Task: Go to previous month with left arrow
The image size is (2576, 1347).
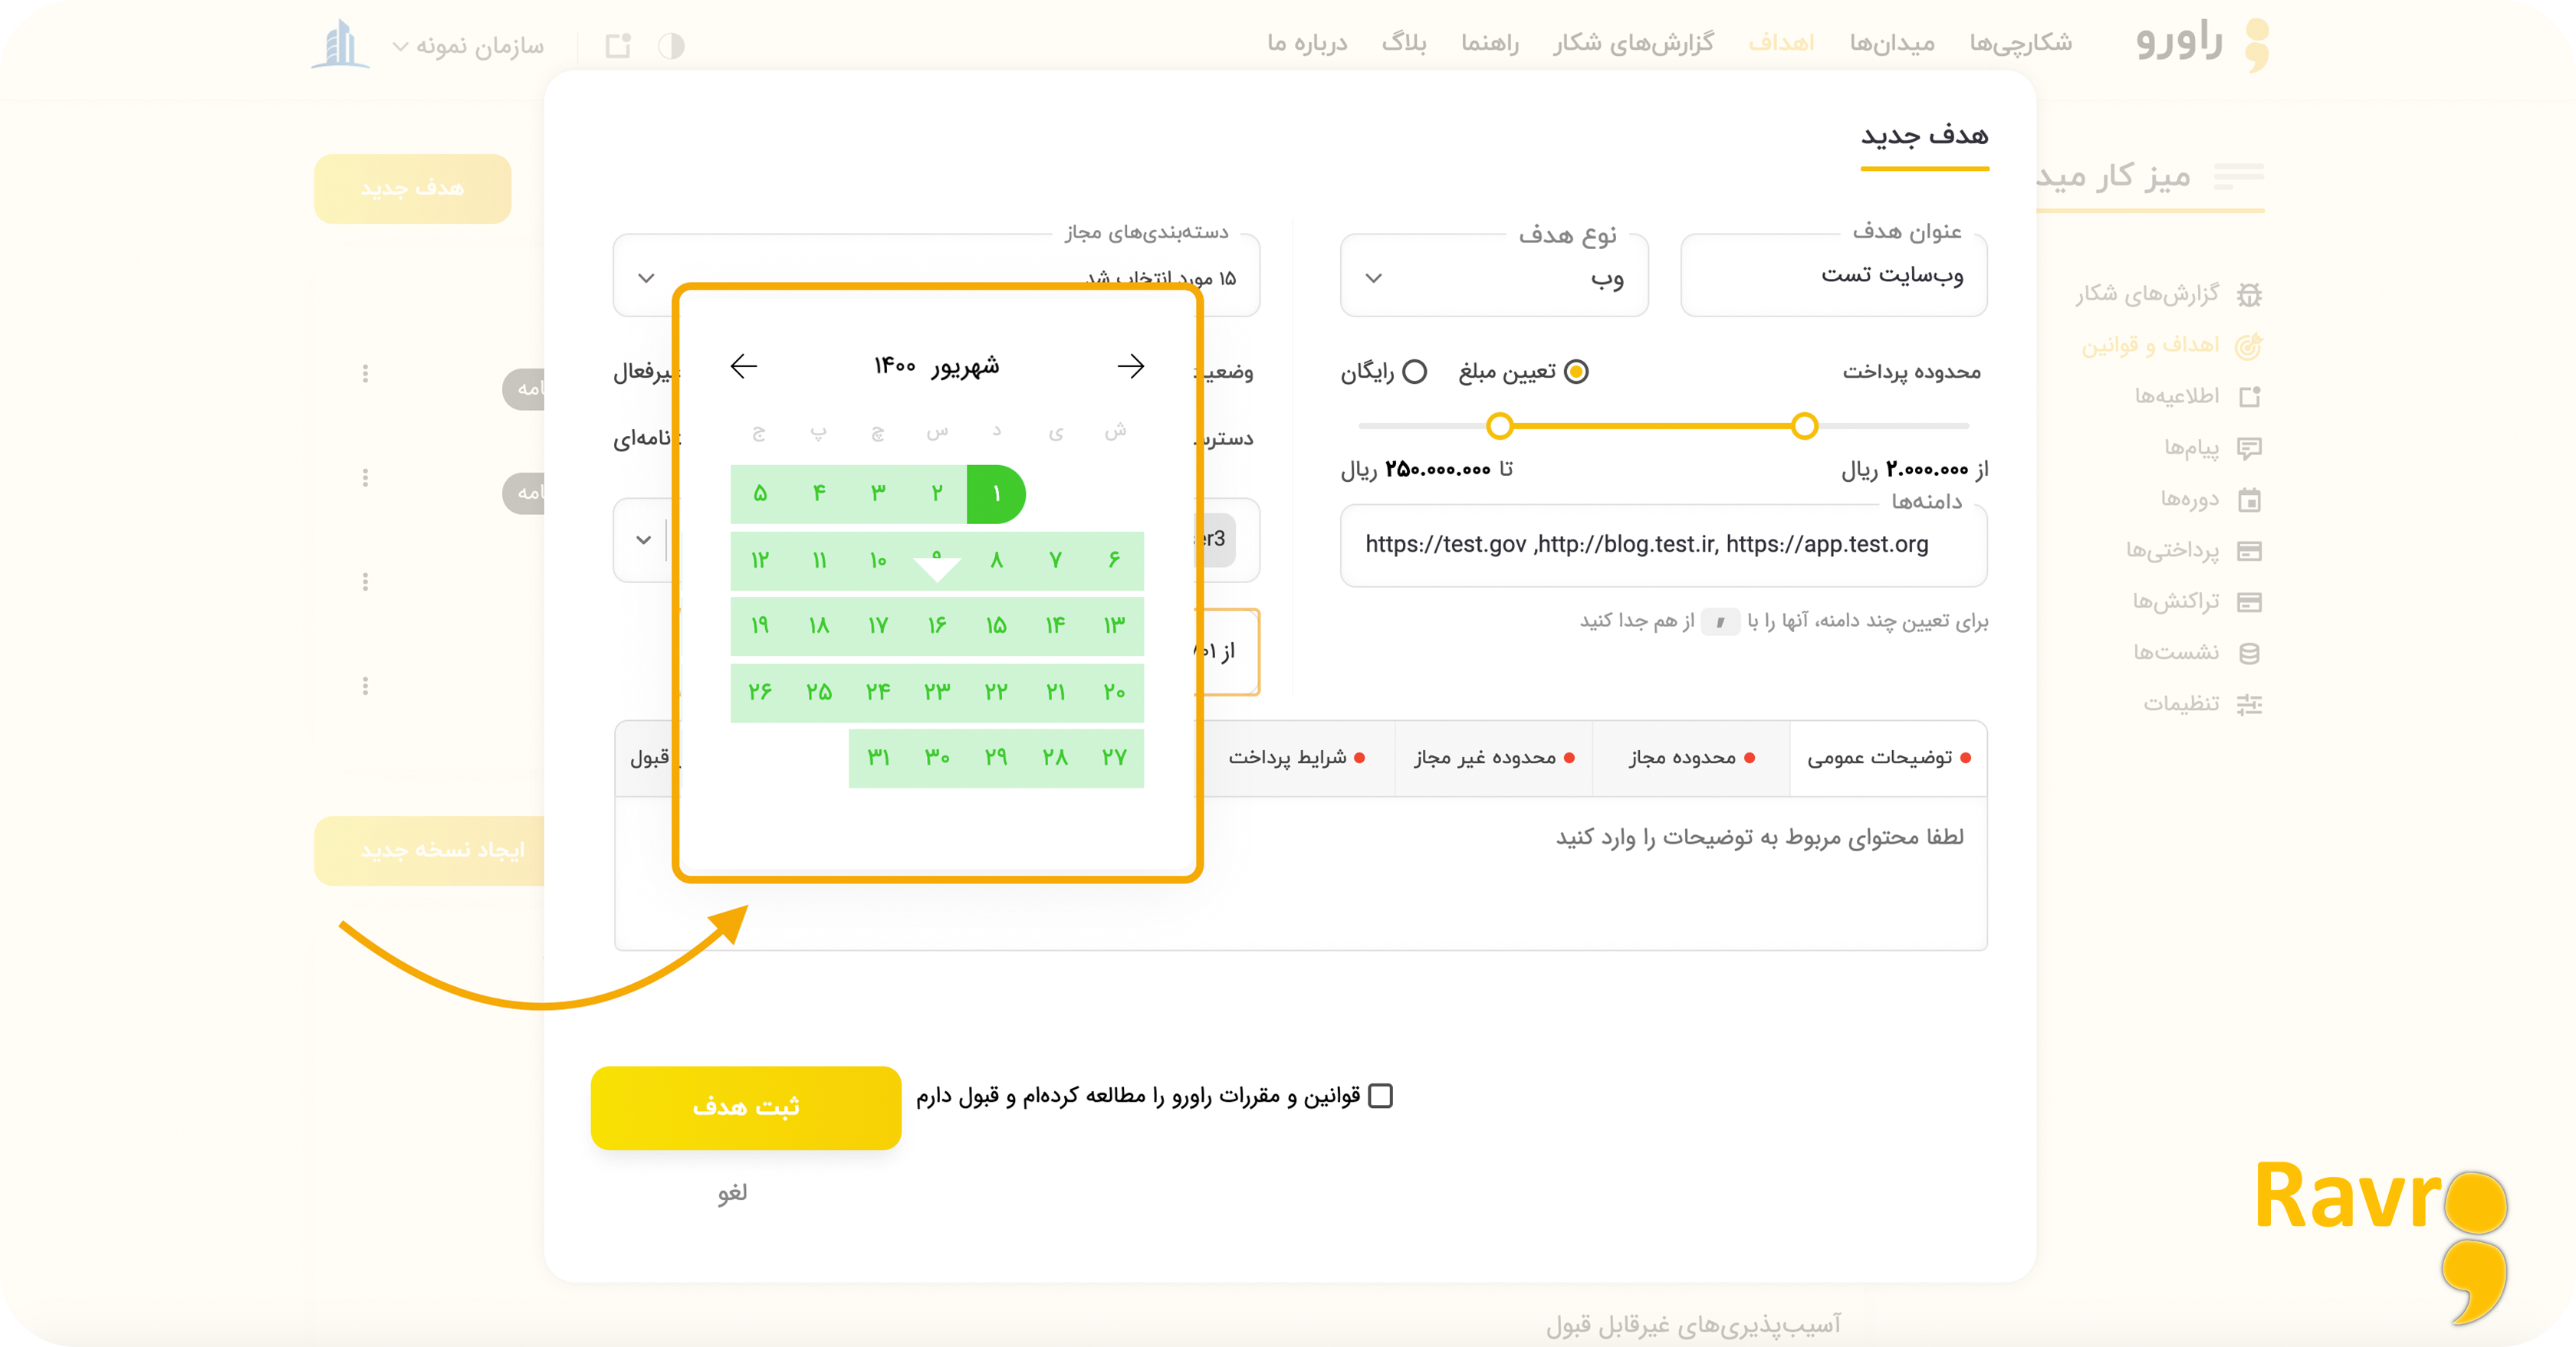Action: pyautogui.click(x=743, y=367)
